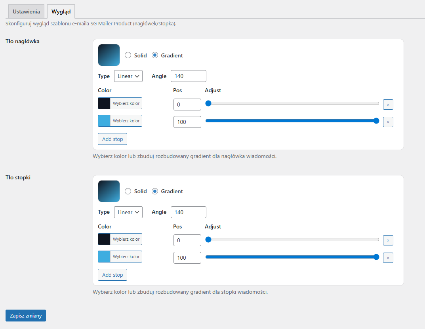Pick light blue color swatch in footer background

click(x=104, y=257)
